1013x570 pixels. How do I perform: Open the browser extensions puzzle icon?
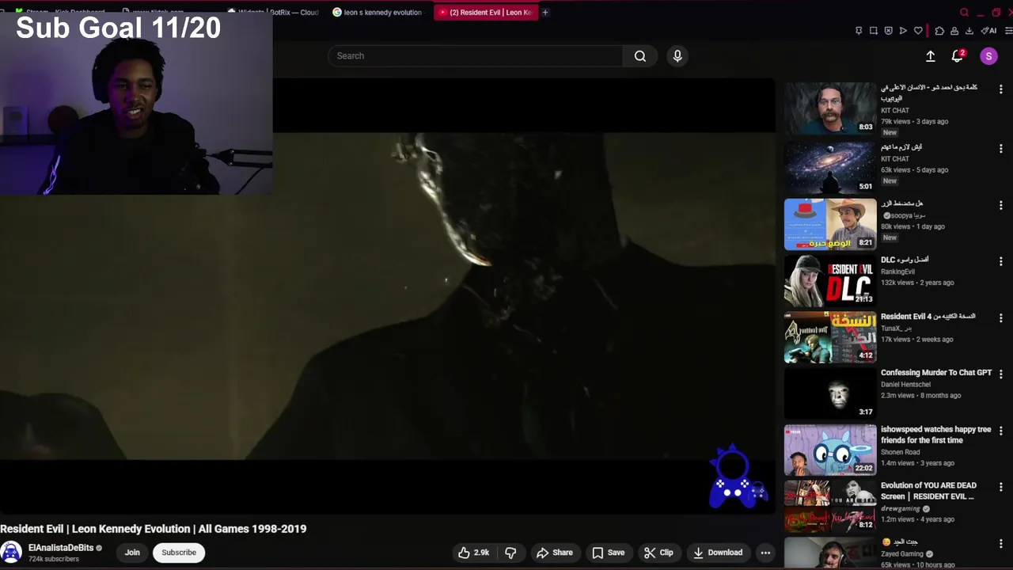[939, 31]
